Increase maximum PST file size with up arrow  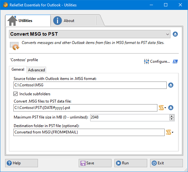coord(172,116)
